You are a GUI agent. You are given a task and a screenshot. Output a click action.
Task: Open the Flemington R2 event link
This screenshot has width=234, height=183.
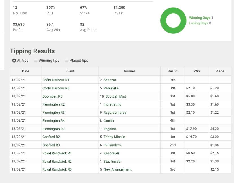coord(54,104)
